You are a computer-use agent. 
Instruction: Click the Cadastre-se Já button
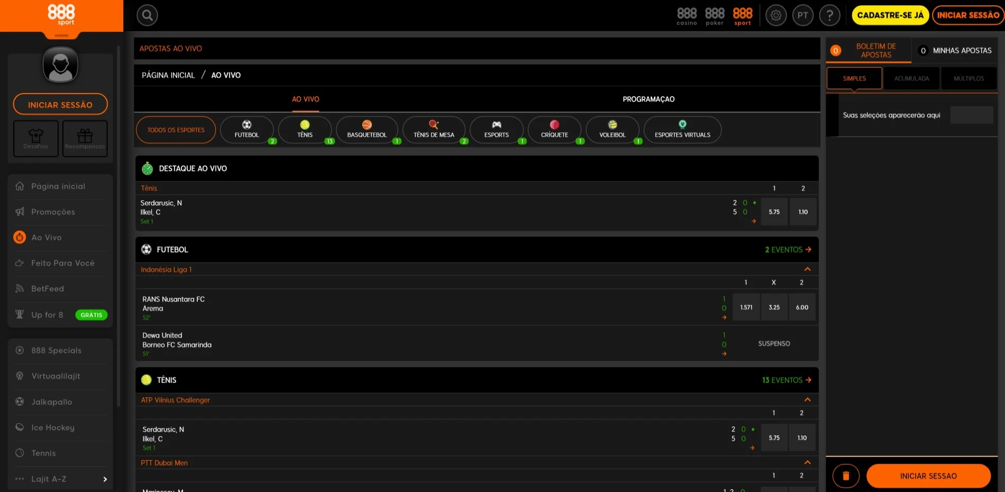(x=890, y=15)
